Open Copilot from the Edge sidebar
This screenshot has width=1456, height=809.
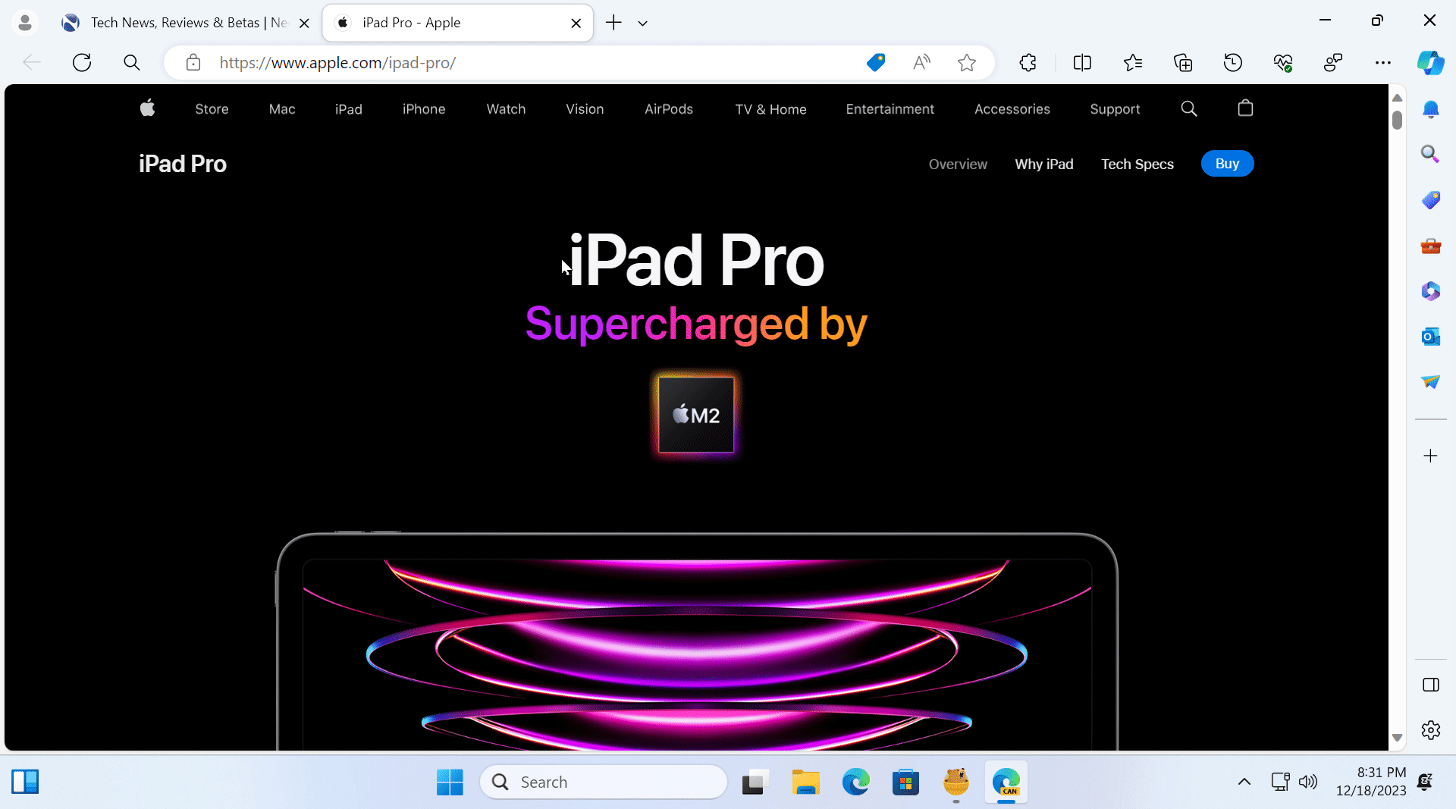click(x=1432, y=63)
